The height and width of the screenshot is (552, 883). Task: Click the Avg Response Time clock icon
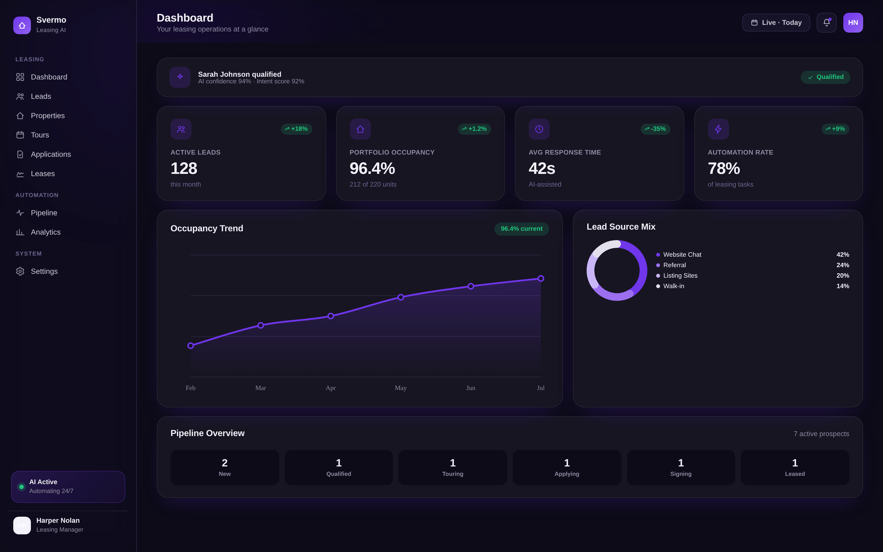pos(539,129)
